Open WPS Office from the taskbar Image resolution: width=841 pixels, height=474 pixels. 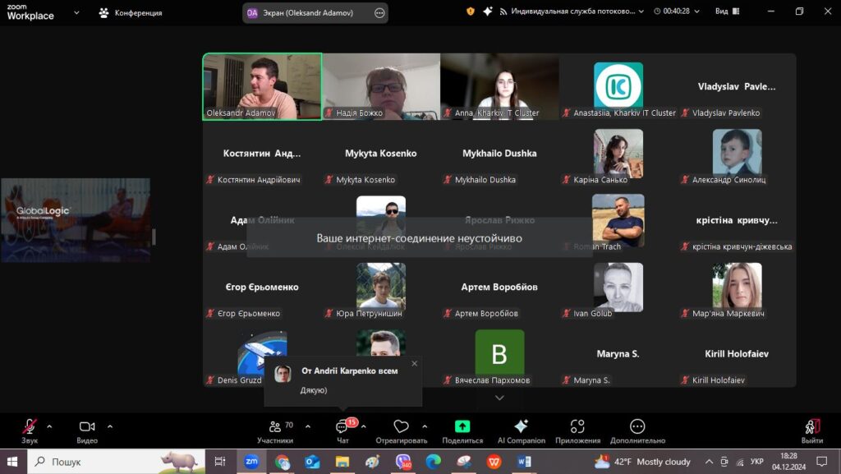tap(494, 461)
